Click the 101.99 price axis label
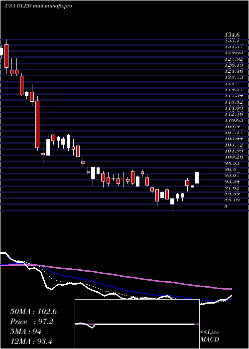249x349 pixels. point(234,151)
